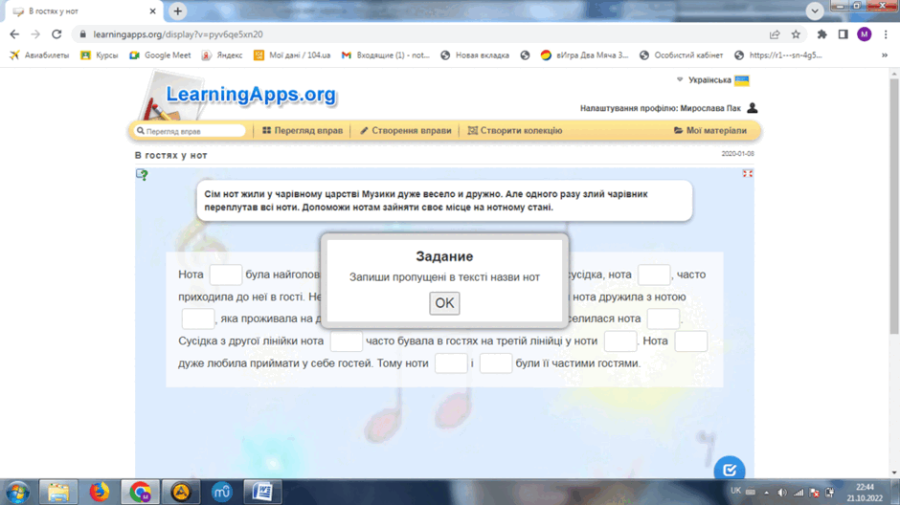Click blank after Тому ноти
Screen dimensions: 900x505
(x=451, y=363)
